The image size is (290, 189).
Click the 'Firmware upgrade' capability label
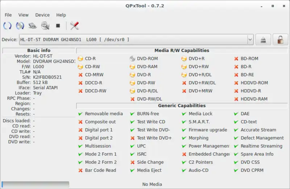pos(208,130)
